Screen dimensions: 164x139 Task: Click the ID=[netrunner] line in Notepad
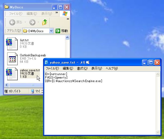(x=56, y=74)
